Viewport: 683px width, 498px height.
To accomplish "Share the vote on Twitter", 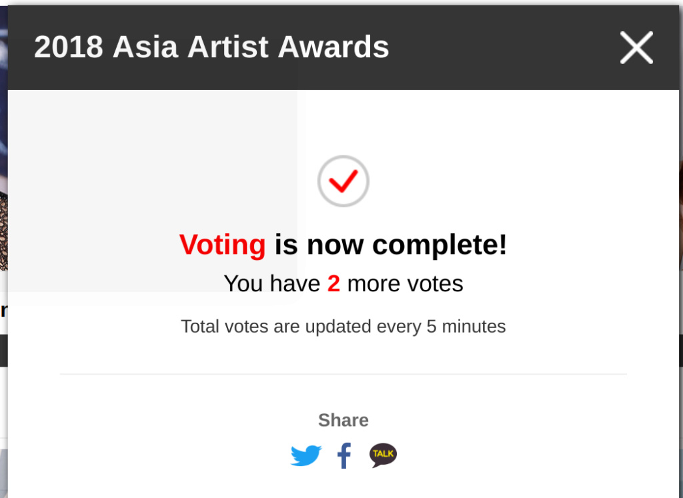I will click(305, 455).
